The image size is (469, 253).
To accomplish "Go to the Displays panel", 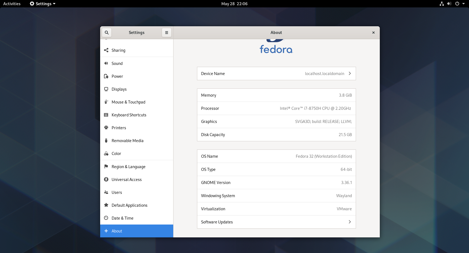I will (137, 89).
